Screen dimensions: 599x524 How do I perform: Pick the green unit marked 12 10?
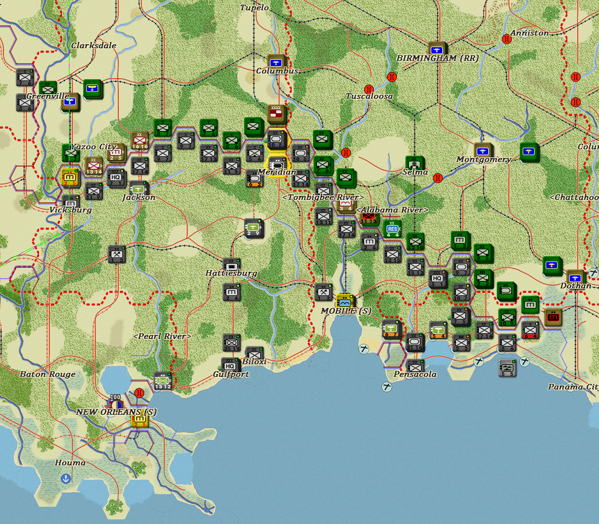tap(415, 241)
